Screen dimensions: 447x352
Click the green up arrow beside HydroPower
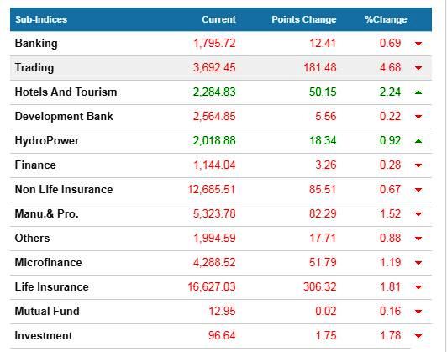418,141
